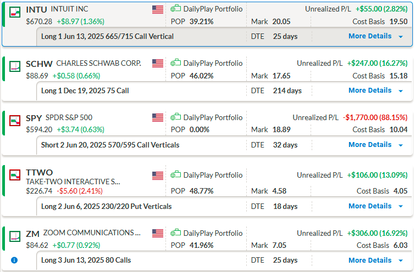Screen dimensions: 415x272
Task: Click the US flag in ZM row
Action: (x=158, y=233)
